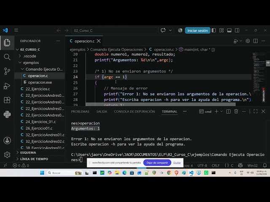Go forward with the right navigation arrow
Viewport: 270px width, 202px height.
tap(67, 31)
